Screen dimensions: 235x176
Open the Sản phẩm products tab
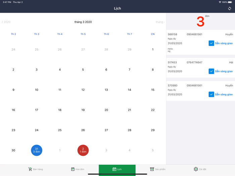coord(158,169)
